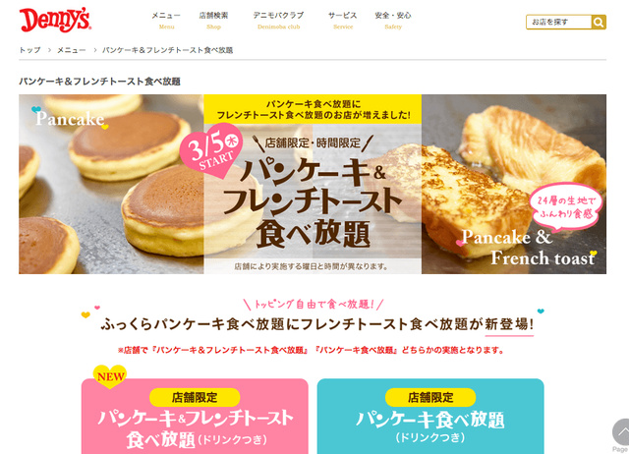Select the pink パンケーキ&フレンチトースト食べ放題 card
The width and height of the screenshot is (629, 454).
195,417
